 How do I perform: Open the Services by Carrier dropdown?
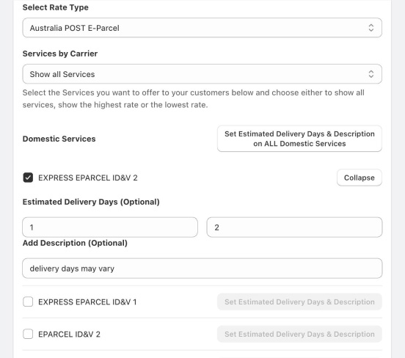(x=202, y=74)
